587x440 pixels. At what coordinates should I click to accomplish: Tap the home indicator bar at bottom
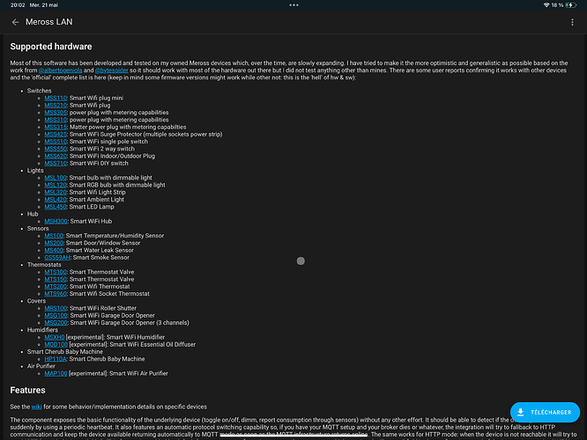pos(293,435)
